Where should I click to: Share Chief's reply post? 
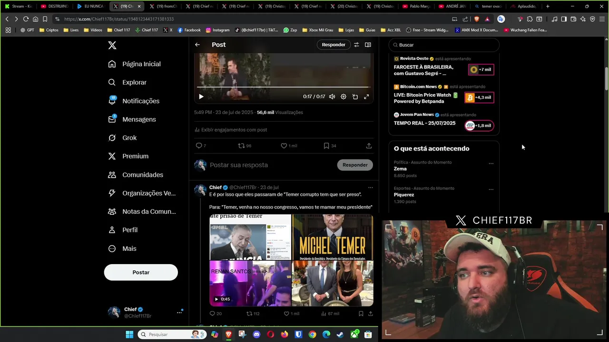point(371,313)
